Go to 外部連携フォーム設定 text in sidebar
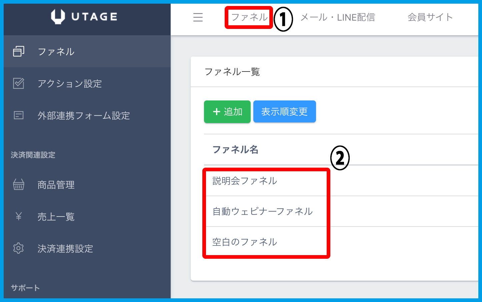Screen dimensions: 482x302 coord(84,115)
